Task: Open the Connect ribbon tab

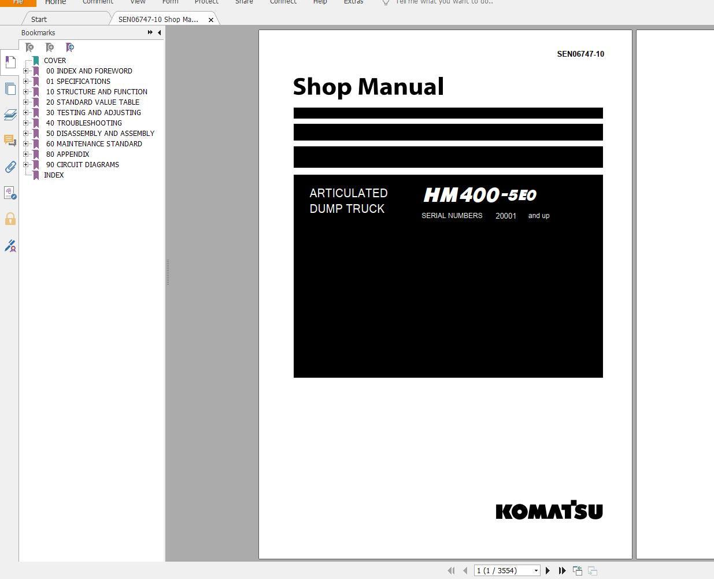Action: 283,2
